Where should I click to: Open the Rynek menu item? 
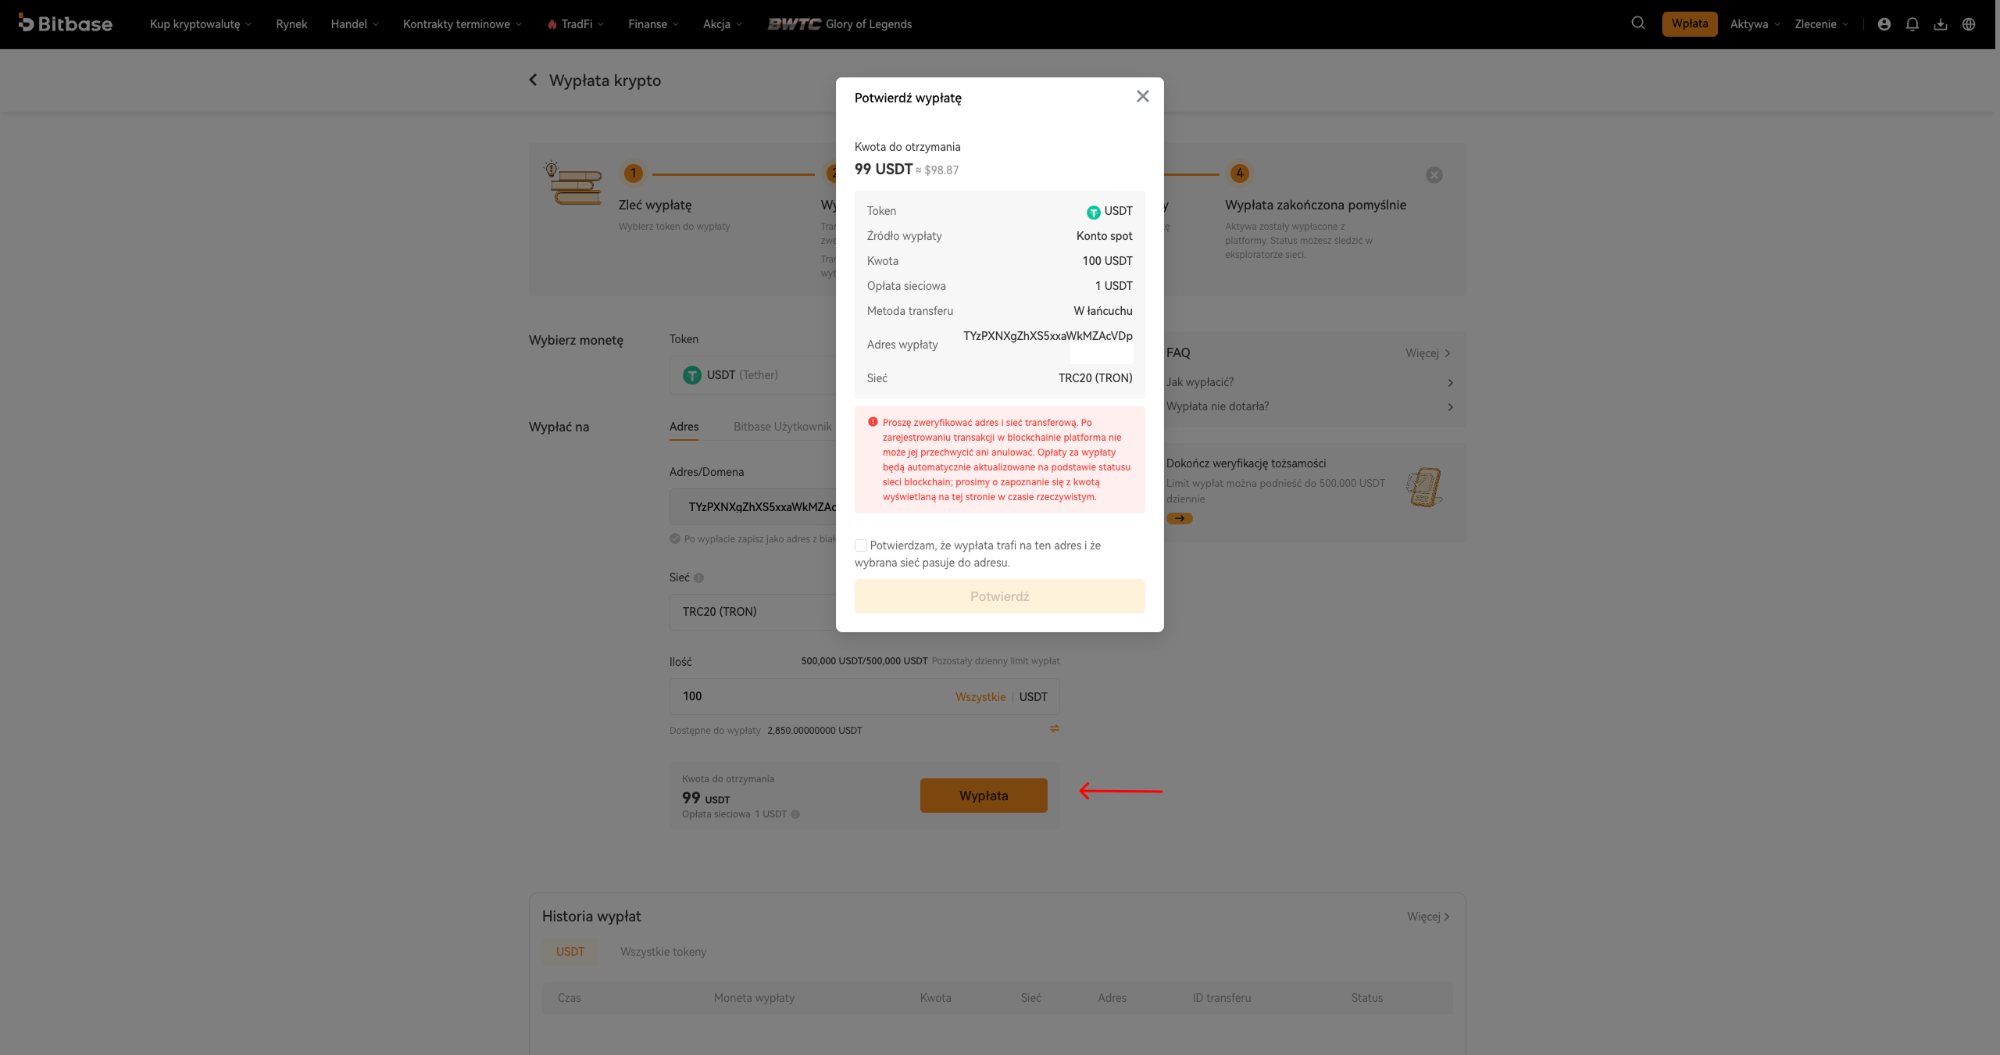pos(291,24)
